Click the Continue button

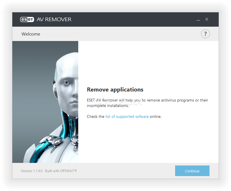(192, 171)
